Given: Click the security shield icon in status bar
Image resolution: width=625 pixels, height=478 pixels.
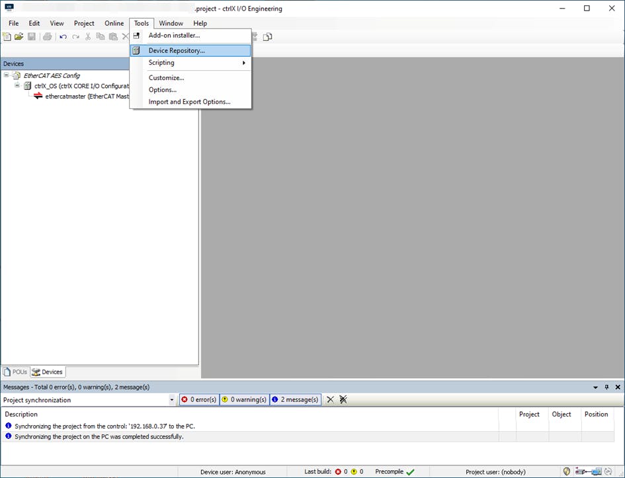Looking at the screenshot, I should coord(566,471).
